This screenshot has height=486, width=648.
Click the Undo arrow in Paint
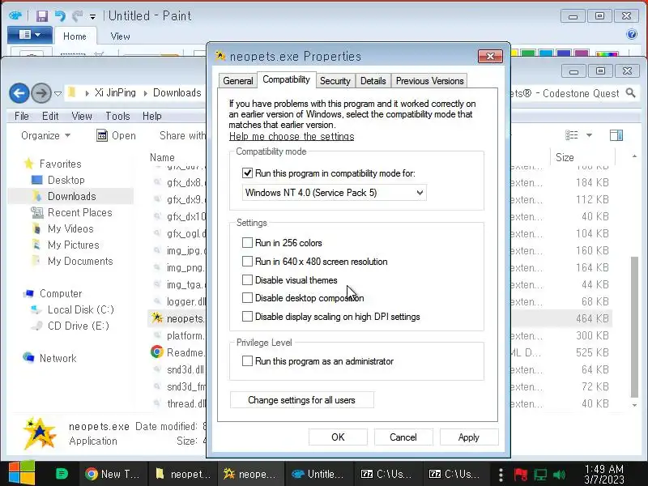coord(60,16)
